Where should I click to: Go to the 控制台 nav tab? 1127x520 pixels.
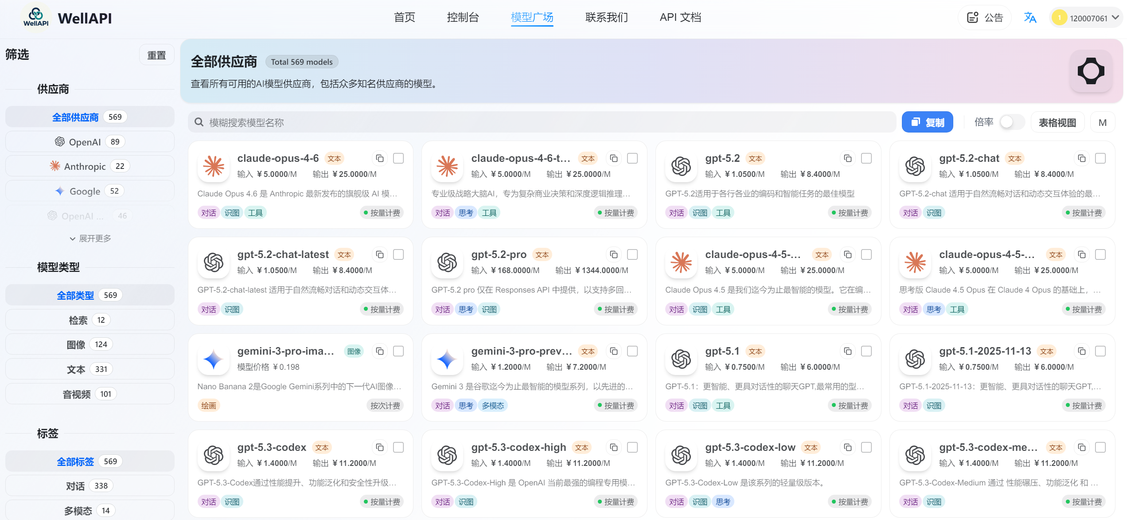pyautogui.click(x=463, y=17)
